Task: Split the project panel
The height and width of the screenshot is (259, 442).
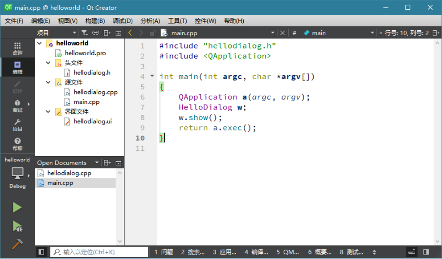Action: [107, 33]
